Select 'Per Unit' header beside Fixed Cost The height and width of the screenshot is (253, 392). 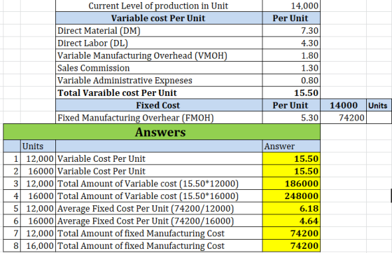(x=291, y=105)
